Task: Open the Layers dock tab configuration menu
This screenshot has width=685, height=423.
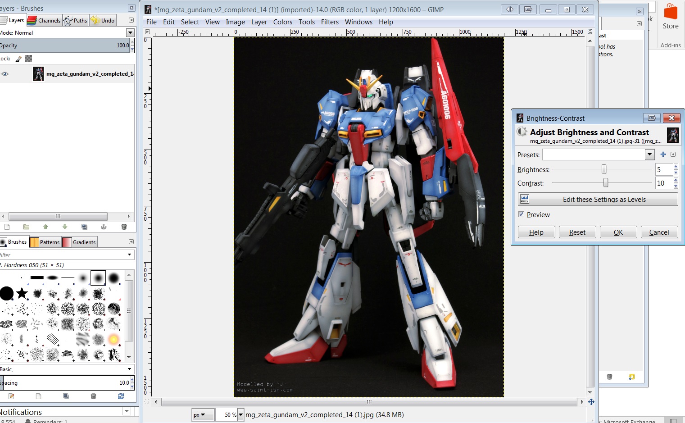Action: [x=131, y=20]
